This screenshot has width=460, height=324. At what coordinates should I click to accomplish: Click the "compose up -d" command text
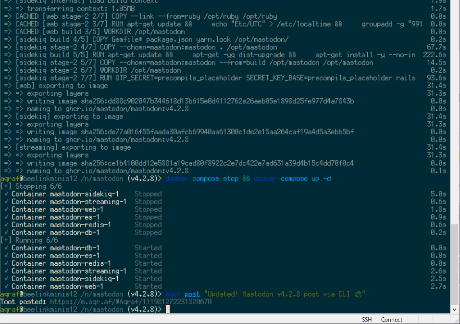pyautogui.click(x=306, y=179)
